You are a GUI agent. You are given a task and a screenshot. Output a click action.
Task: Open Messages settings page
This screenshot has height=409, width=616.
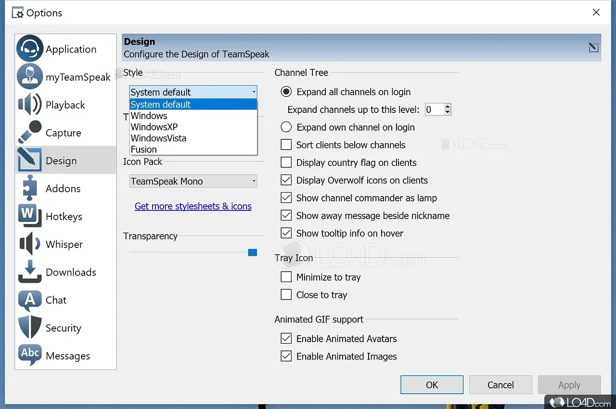65,356
